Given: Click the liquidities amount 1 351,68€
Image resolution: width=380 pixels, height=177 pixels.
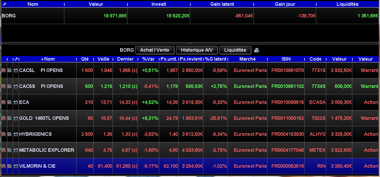Looking at the screenshot, I should click(x=368, y=16).
